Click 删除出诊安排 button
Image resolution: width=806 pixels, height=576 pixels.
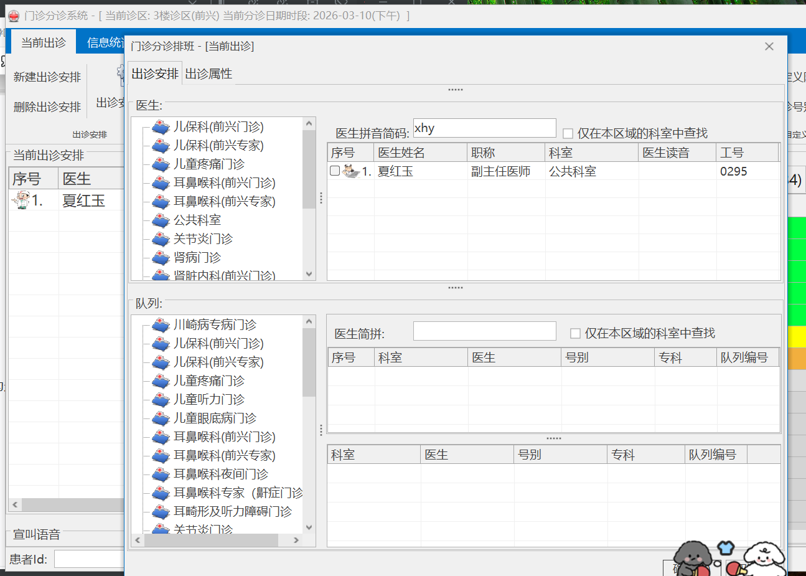click(x=47, y=107)
